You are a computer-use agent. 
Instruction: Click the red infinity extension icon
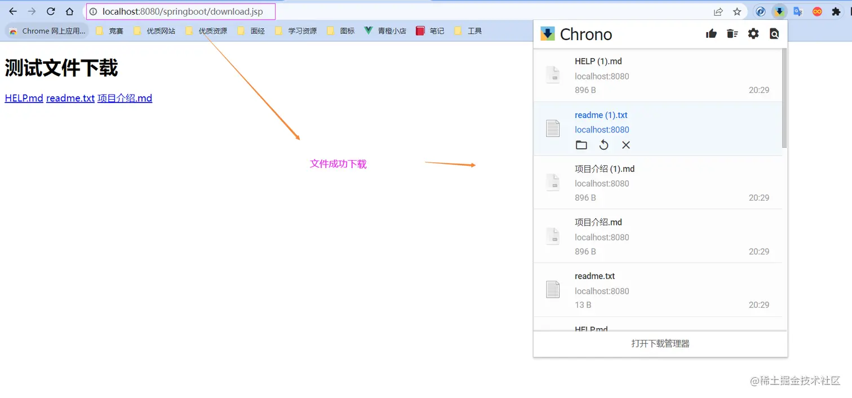(x=817, y=11)
